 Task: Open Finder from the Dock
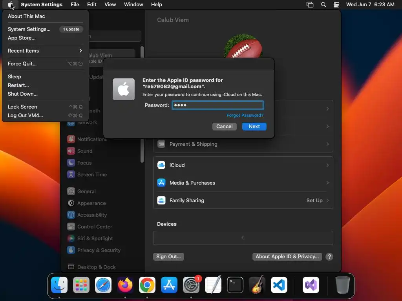59,285
